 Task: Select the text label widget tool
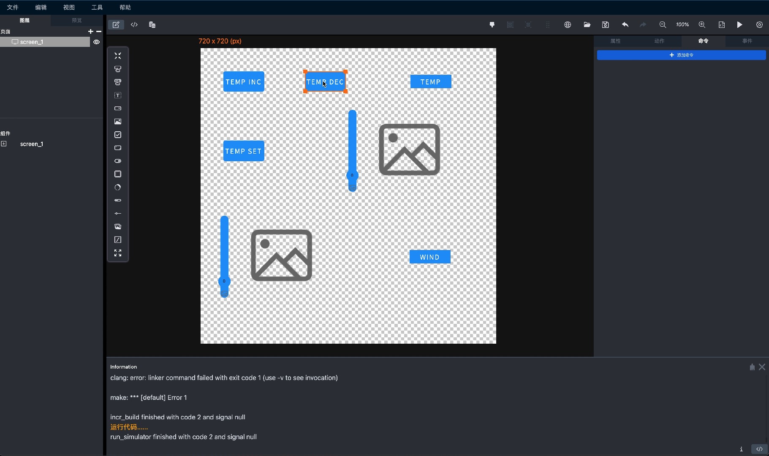click(118, 95)
